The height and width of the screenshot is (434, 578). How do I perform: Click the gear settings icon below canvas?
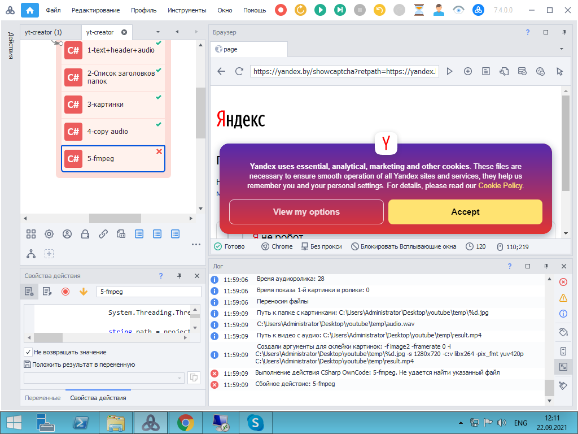[x=49, y=234]
